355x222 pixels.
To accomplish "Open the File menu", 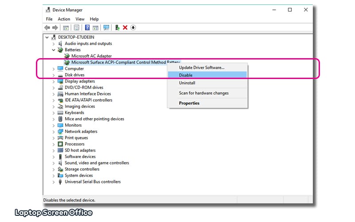I will click(49, 19).
